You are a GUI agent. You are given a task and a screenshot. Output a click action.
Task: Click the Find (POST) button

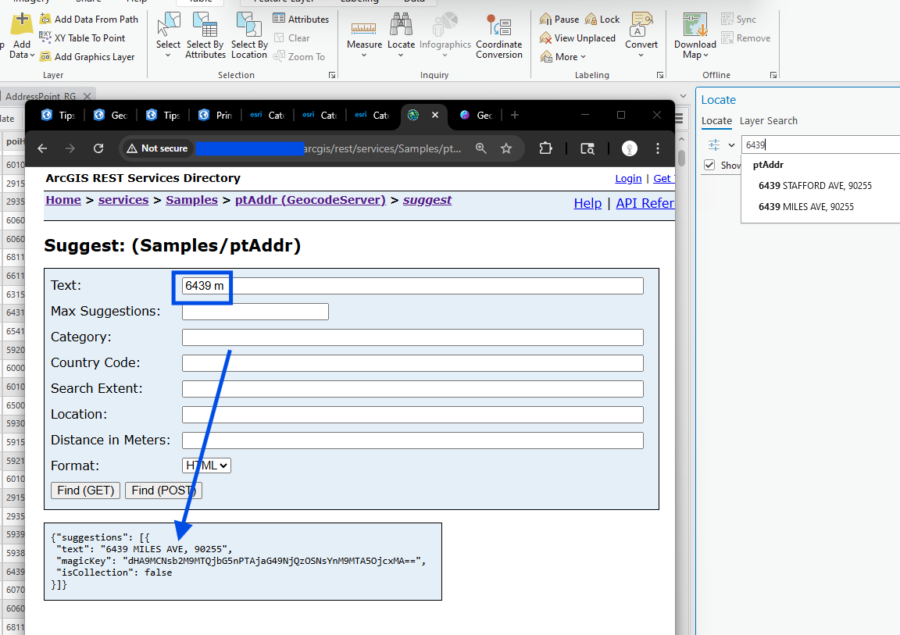(163, 491)
